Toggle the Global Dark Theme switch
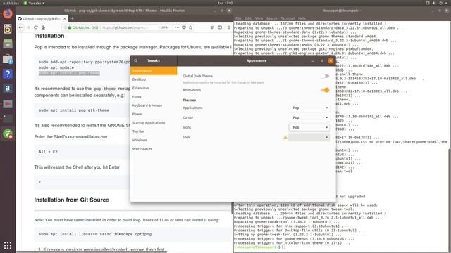 [325, 77]
